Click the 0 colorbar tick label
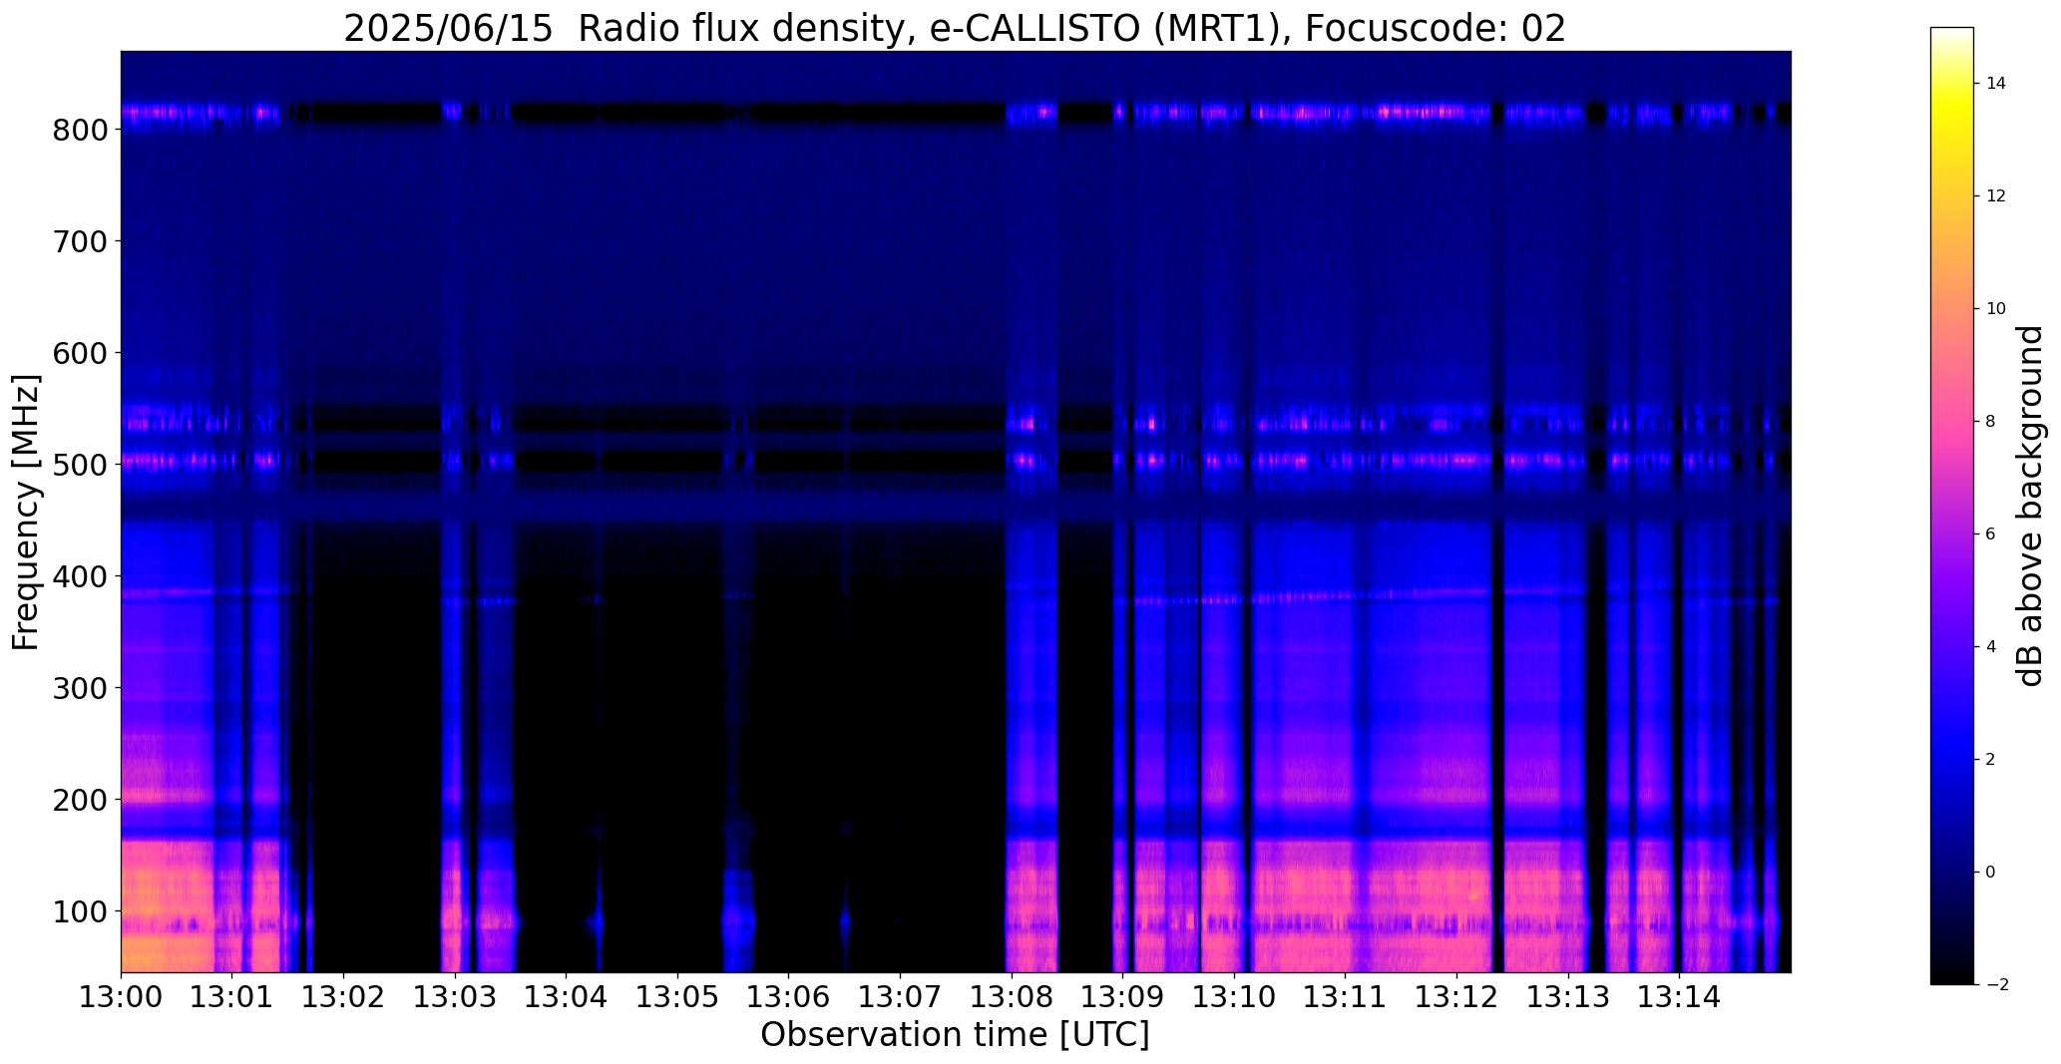Image resolution: width=2061 pixels, height=1064 pixels. coord(1990,873)
